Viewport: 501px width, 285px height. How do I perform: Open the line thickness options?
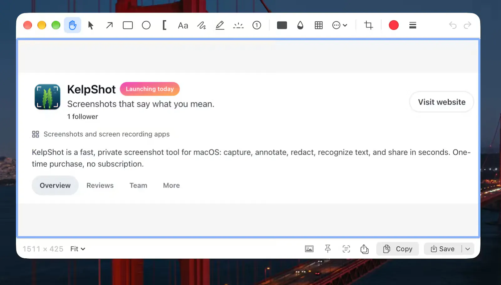413,25
